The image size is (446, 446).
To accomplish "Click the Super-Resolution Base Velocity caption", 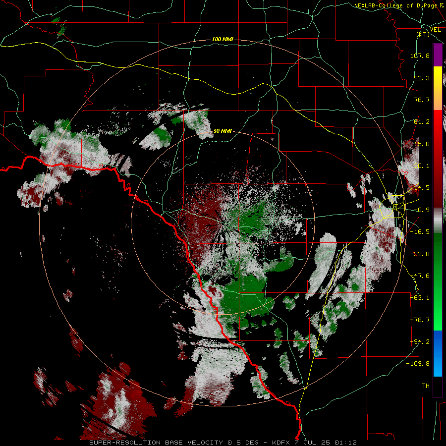I will tap(223, 443).
